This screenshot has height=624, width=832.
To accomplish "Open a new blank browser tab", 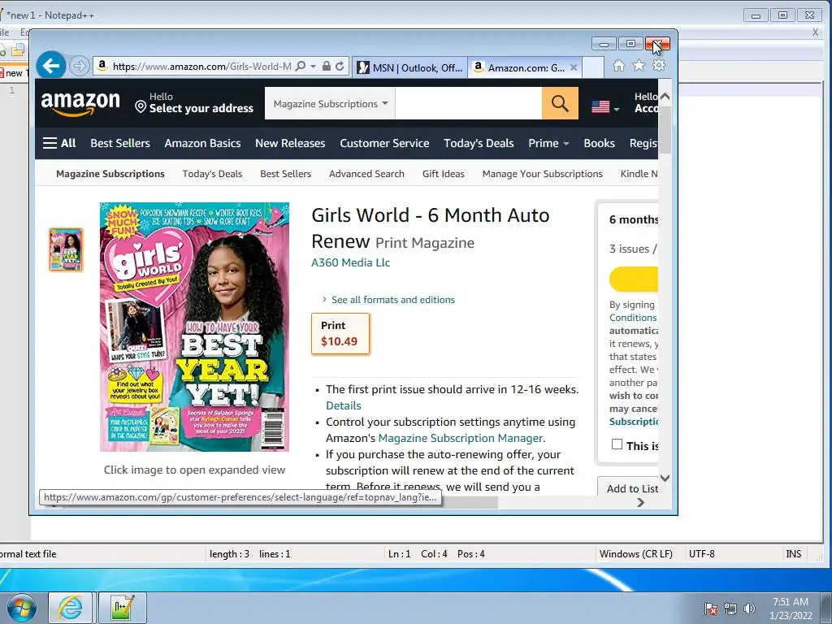I will [593, 68].
